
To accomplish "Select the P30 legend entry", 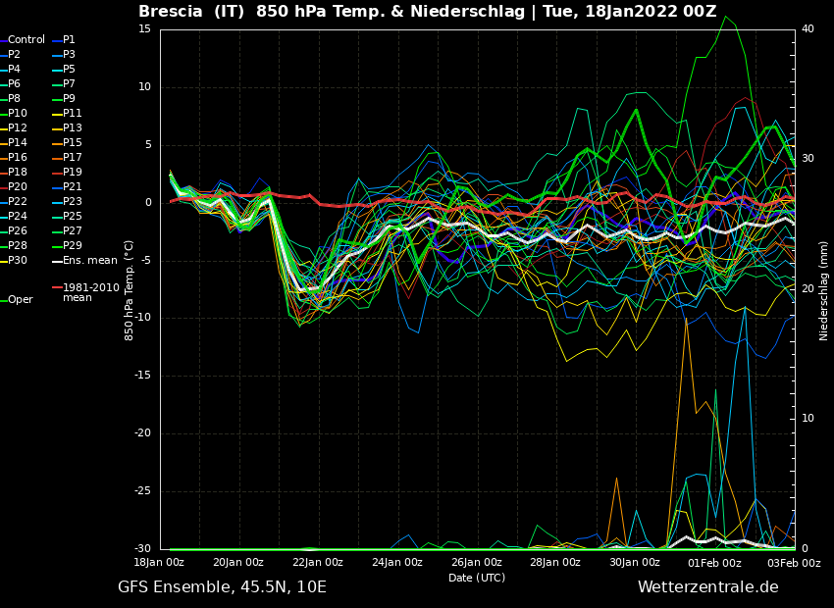I will click(x=18, y=261).
